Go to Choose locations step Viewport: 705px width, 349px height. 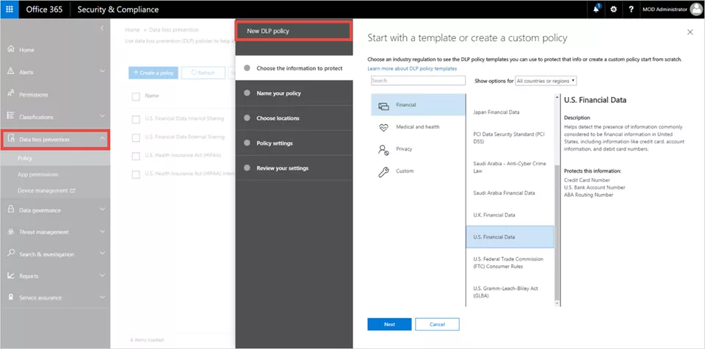pyautogui.click(x=294, y=118)
